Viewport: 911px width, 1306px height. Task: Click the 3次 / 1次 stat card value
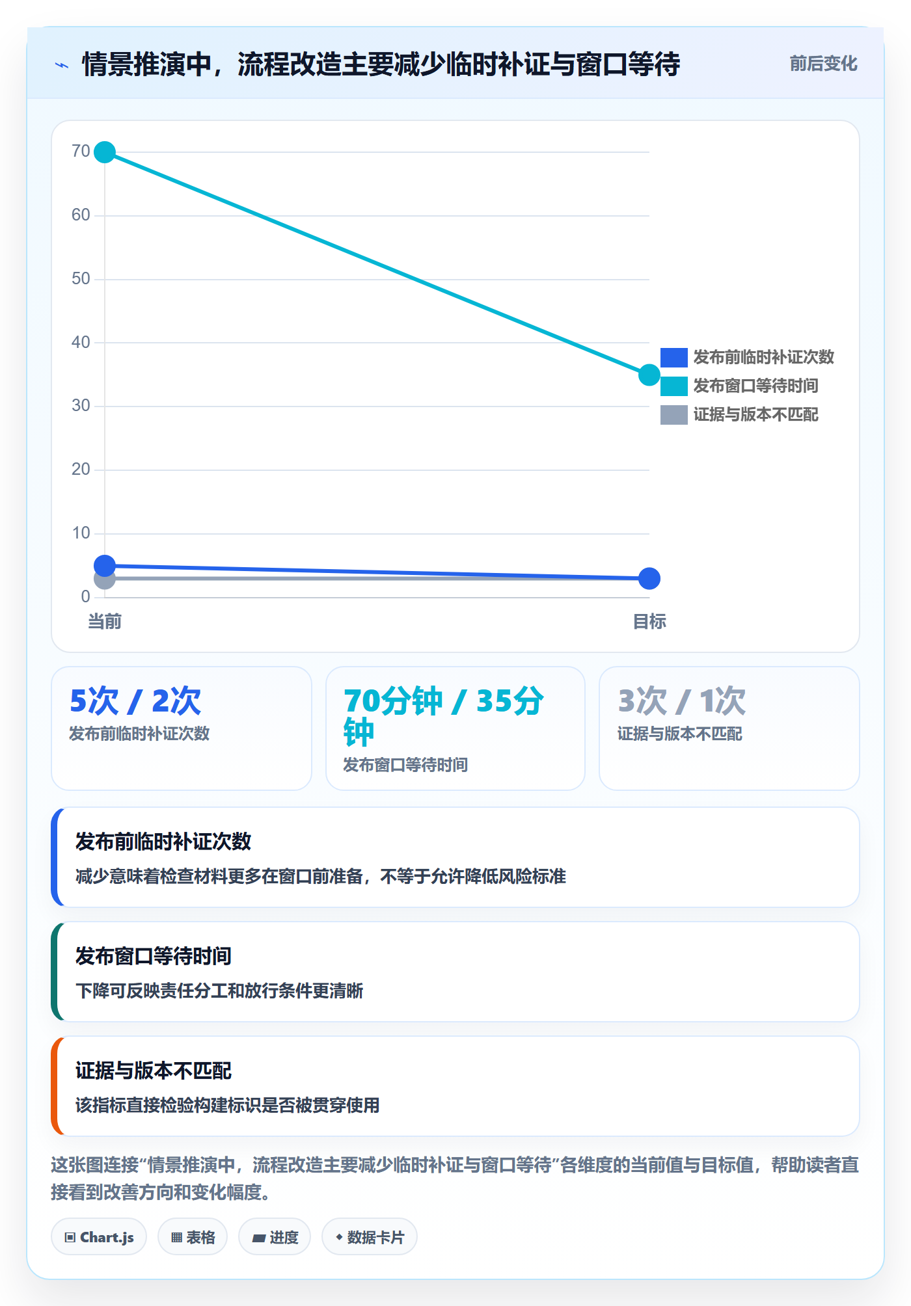click(x=681, y=701)
